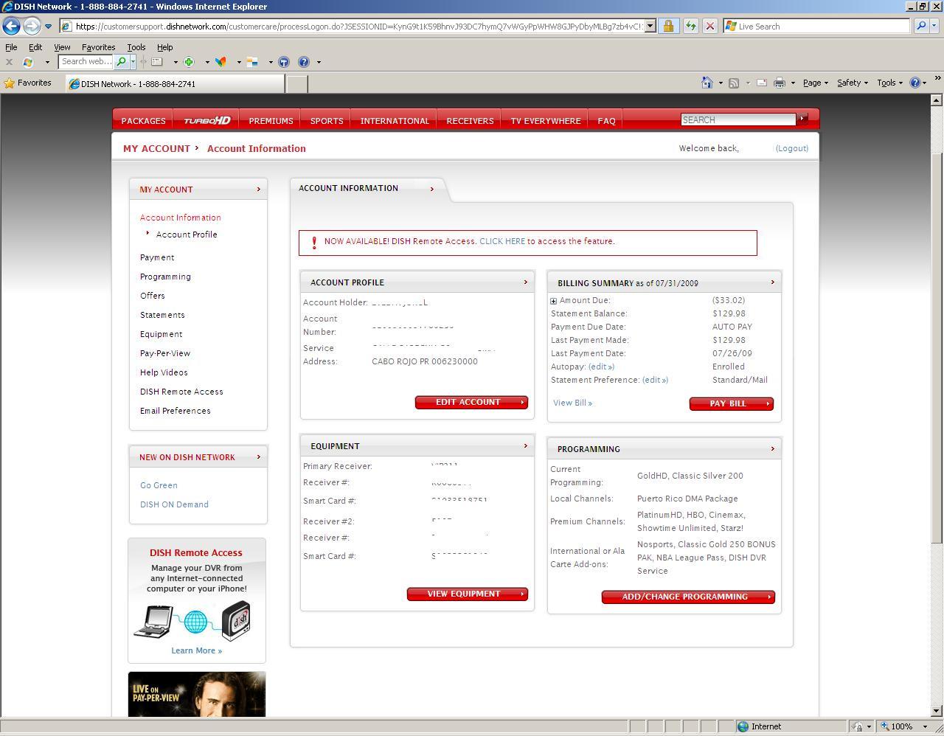Viewport: 944px width, 736px height.
Task: Click the arrow on the Billing Summary header
Action: [x=772, y=282]
